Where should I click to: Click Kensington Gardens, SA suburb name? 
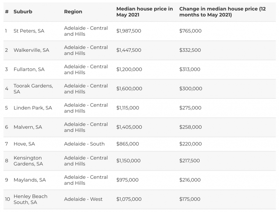pyautogui.click(x=28, y=161)
